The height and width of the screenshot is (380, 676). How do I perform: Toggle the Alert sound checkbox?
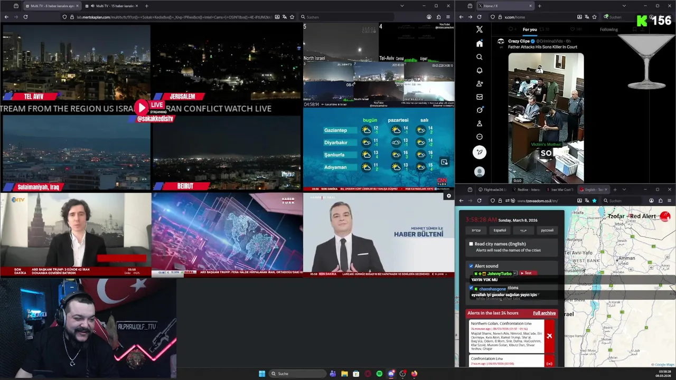(471, 266)
